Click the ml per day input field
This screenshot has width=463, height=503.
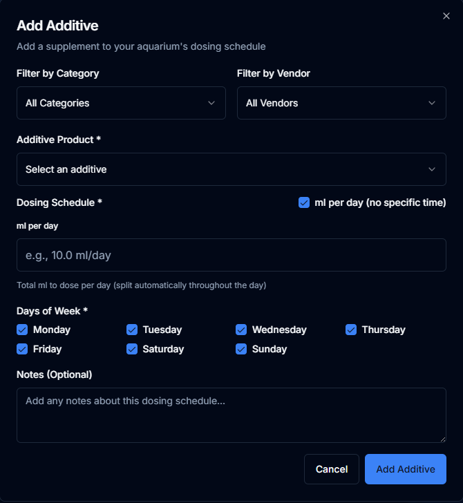[x=231, y=255]
